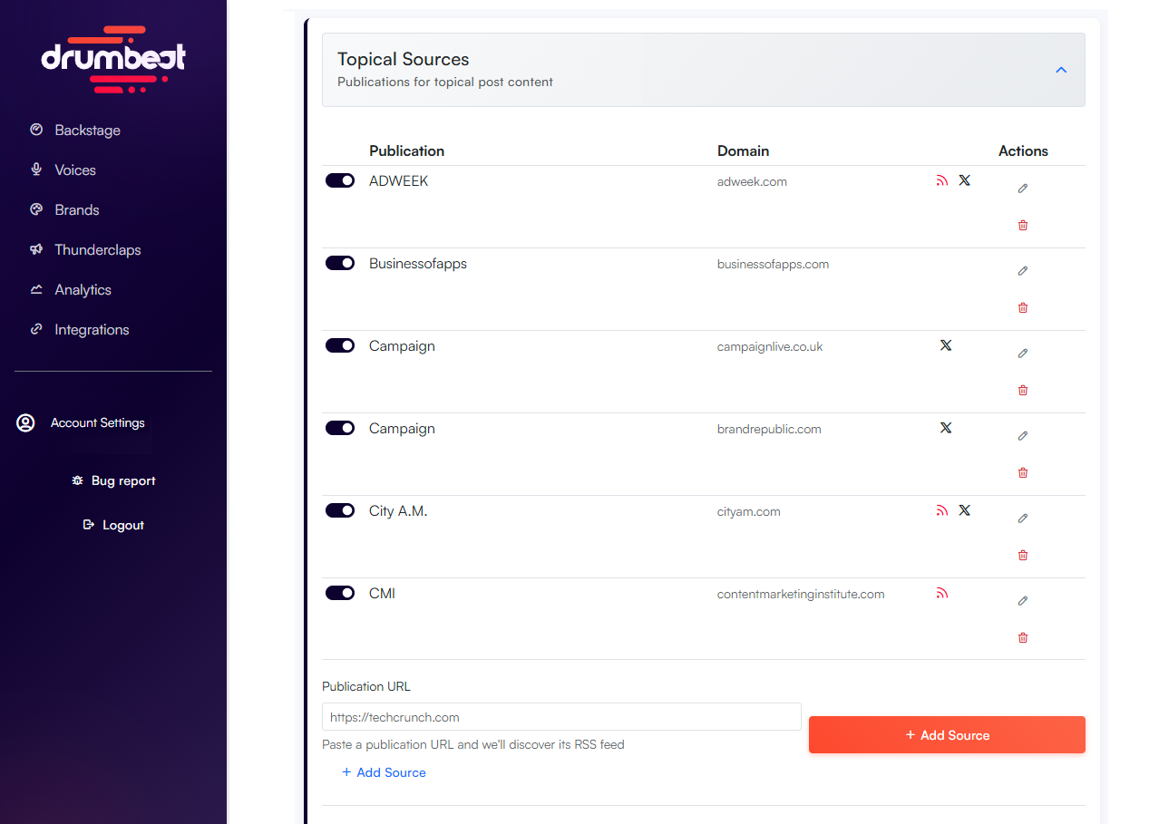Viewport: 1159px width, 824px height.
Task: Click the RSS feed icon for City A.M.
Action: click(x=941, y=511)
